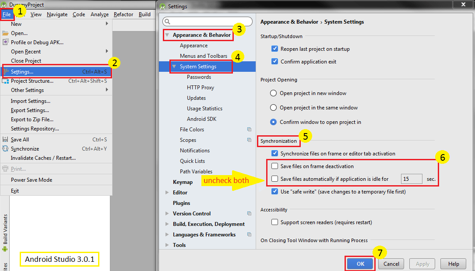The image size is (475, 271).
Task: Click the per-project icon beside File Colors
Action: click(249, 130)
